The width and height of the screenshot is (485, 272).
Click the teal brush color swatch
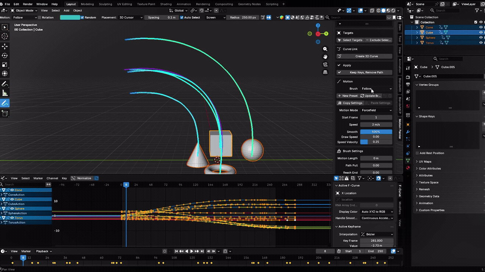pyautogui.click(x=70, y=17)
